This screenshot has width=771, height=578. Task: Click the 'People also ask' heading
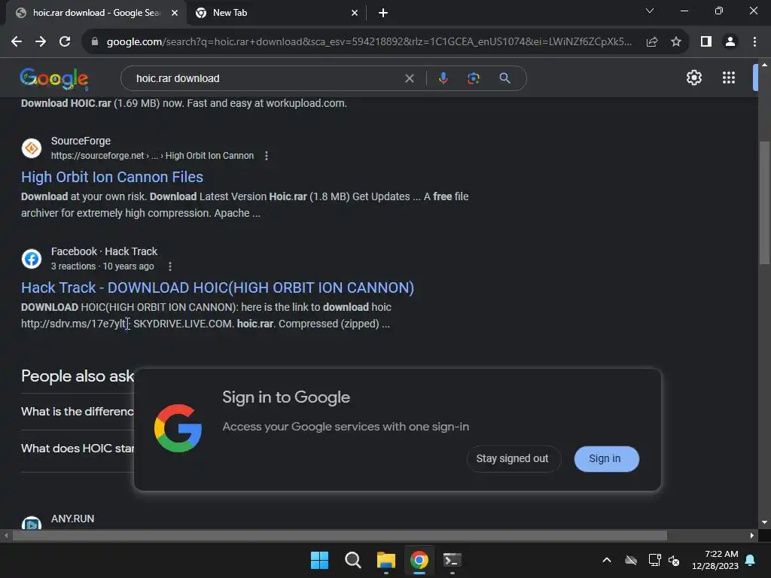click(x=78, y=376)
